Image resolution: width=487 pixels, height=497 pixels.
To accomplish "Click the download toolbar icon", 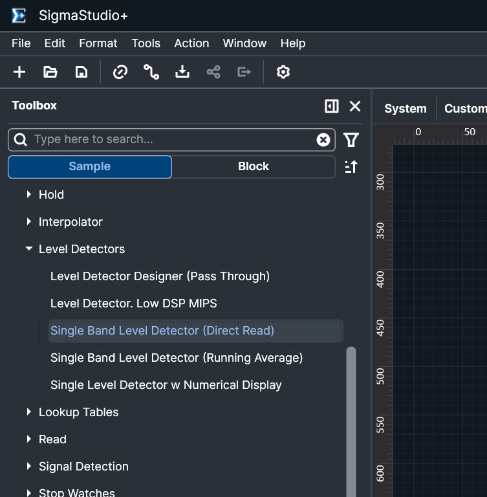I will pos(182,72).
